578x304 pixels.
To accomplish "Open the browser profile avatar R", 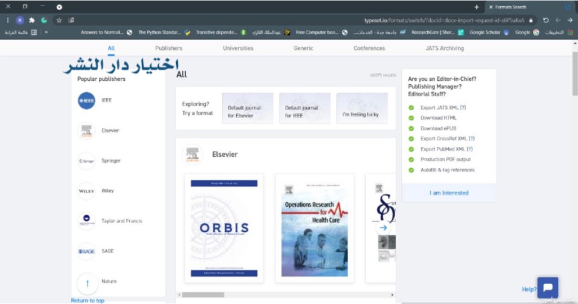I will pyautogui.click(x=20, y=20).
